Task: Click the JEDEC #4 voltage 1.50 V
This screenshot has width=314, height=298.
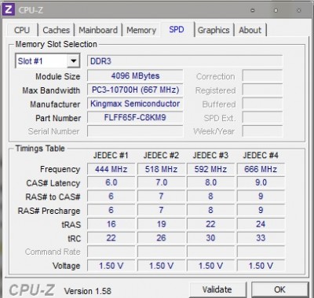Action: [261, 266]
